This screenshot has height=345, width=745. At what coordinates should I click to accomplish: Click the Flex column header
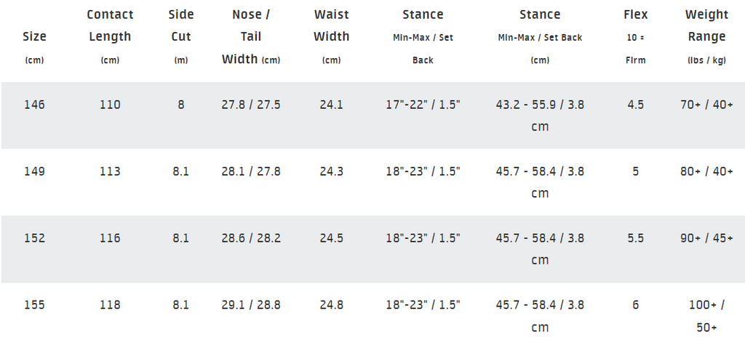point(636,36)
